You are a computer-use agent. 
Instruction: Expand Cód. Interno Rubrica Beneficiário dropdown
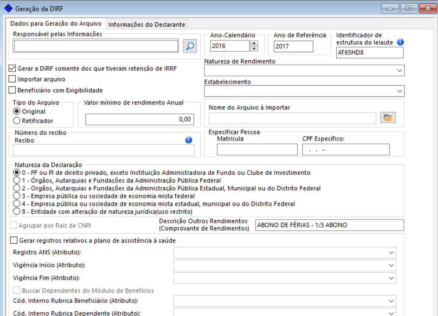point(391,301)
